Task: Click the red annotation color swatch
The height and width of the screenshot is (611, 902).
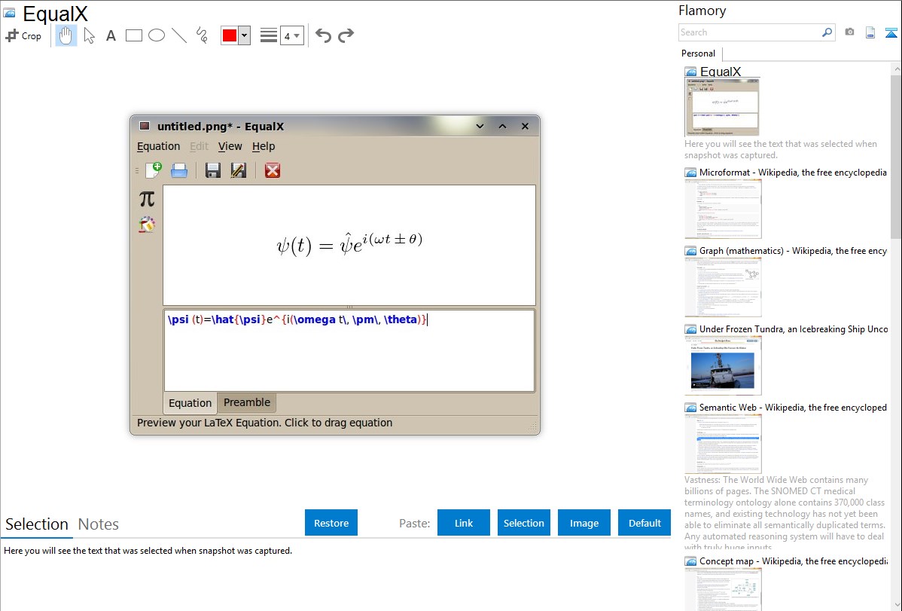Action: [x=230, y=35]
